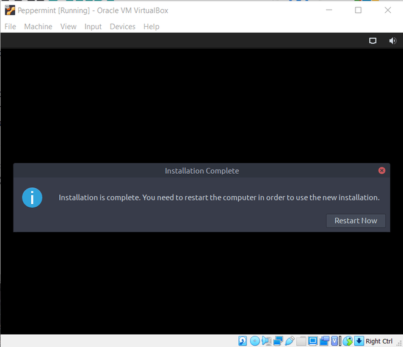Close the VirtualBox window
403x347 pixels.
click(388, 10)
